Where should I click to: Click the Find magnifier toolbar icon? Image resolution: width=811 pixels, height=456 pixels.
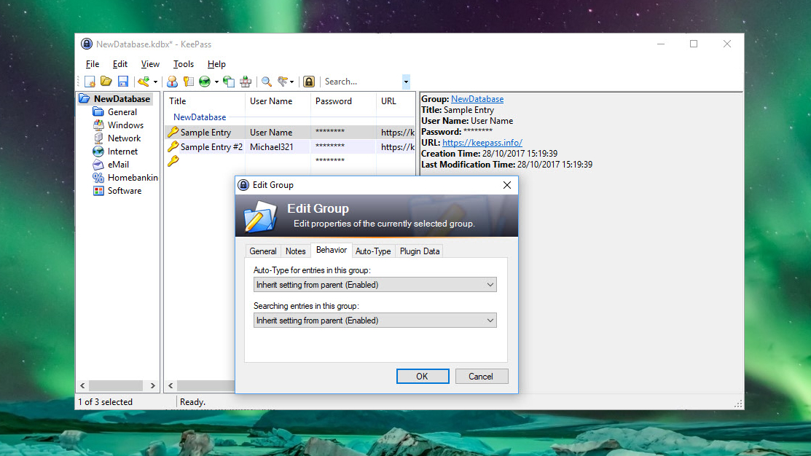267,81
